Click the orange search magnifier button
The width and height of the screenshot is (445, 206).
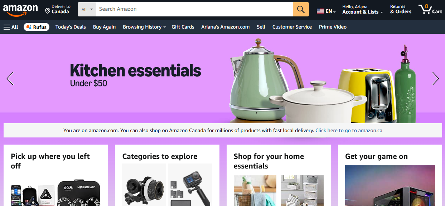click(x=301, y=9)
